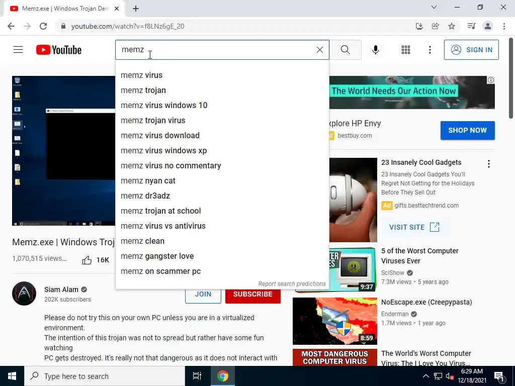Image resolution: width=515 pixels, height=386 pixels.
Task: Choose suggestion "memz trojan at school"
Action: [x=222, y=211]
